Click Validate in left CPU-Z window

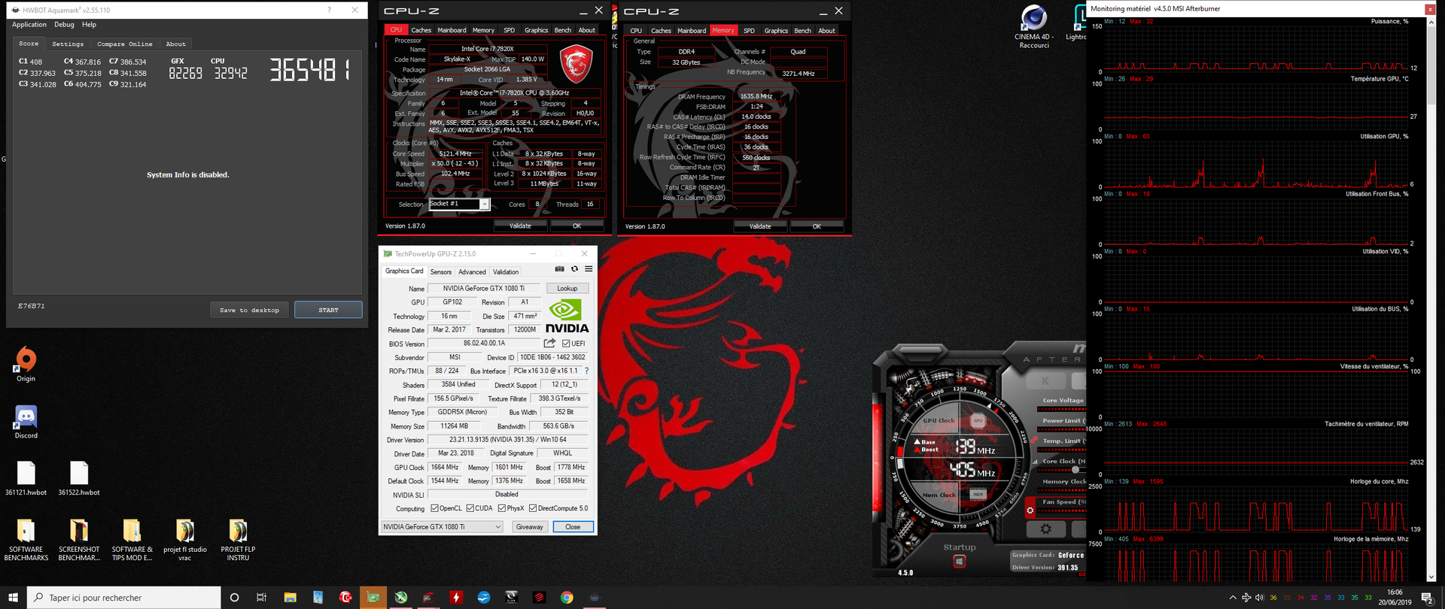pos(520,226)
